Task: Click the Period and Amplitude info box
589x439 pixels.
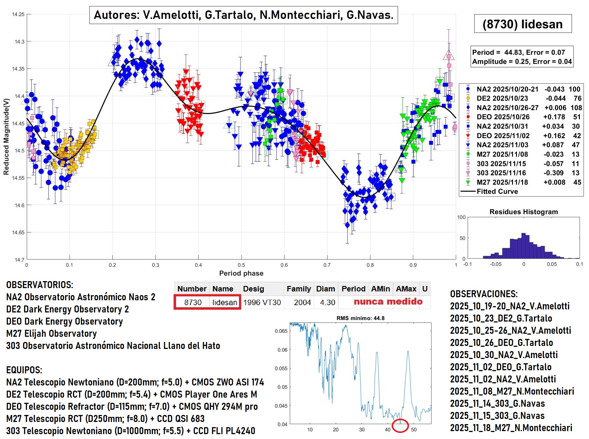Action: (x=522, y=57)
